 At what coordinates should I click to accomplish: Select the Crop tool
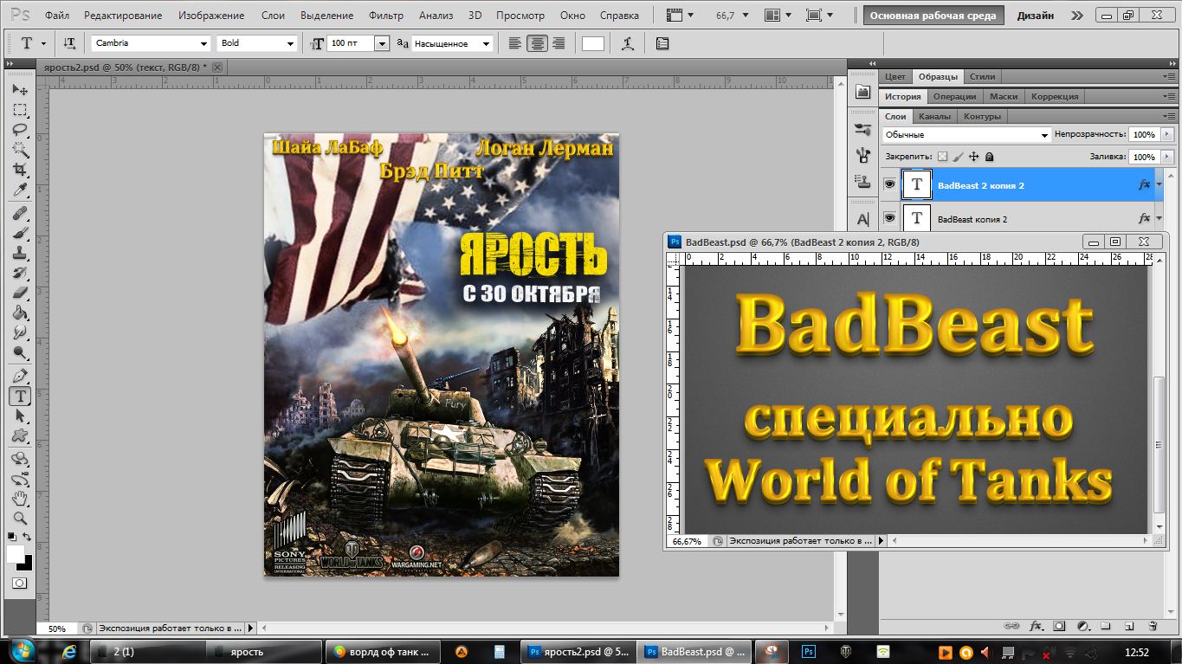pos(20,170)
